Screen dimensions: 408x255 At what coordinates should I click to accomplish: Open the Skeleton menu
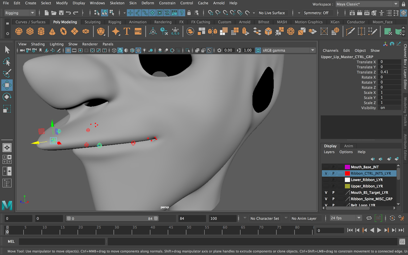point(117,3)
